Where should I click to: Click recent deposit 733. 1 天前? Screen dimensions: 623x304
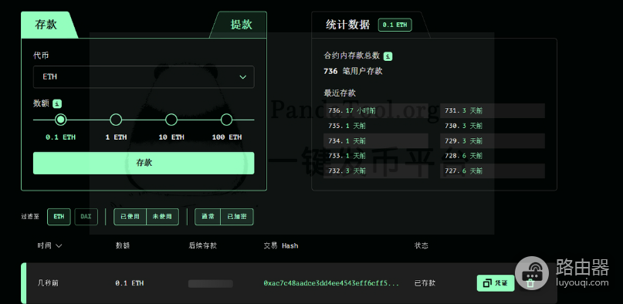tap(376, 156)
